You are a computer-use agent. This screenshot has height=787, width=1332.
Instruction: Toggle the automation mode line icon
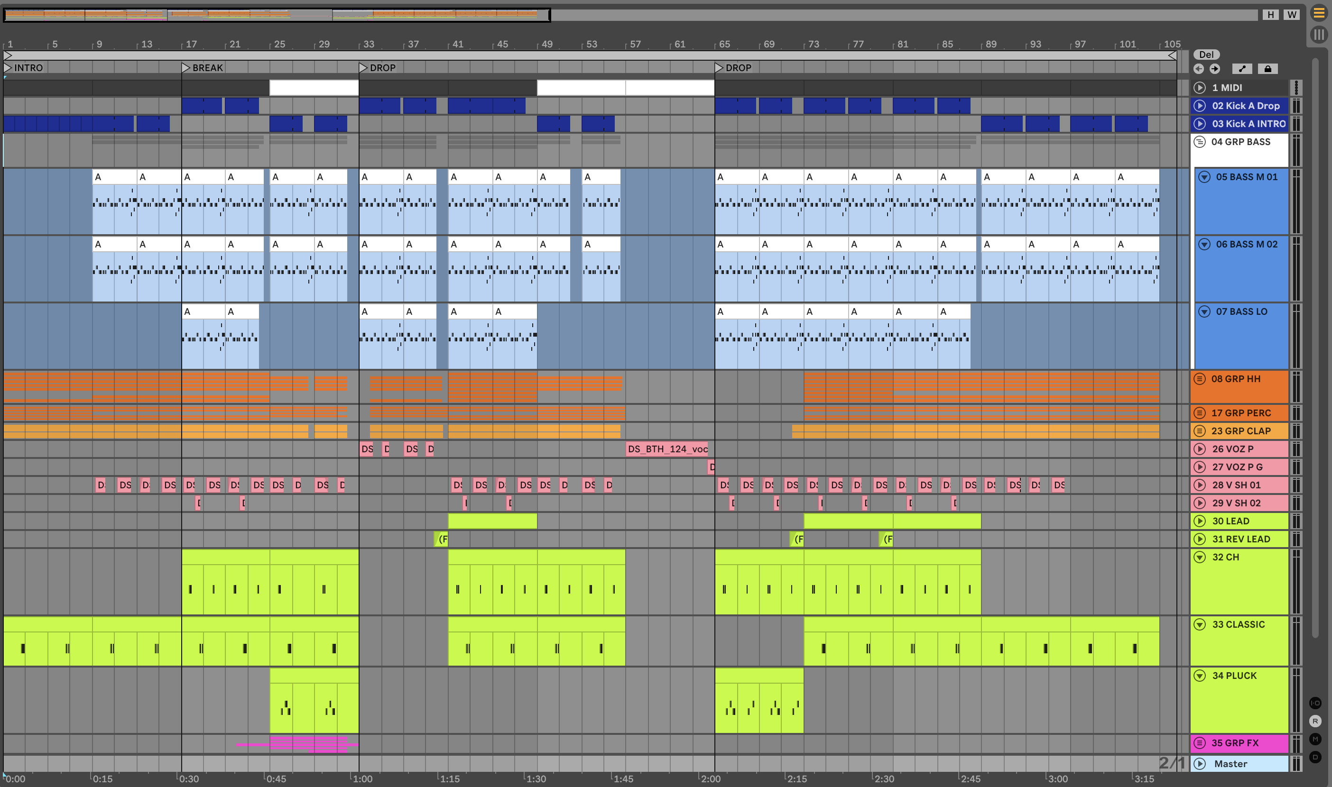click(1242, 69)
